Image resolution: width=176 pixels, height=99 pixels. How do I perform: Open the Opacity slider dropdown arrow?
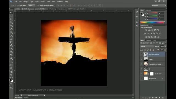[x=166, y=46]
